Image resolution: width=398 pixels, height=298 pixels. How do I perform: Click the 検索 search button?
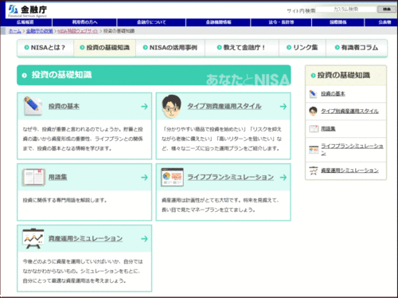[x=387, y=10]
